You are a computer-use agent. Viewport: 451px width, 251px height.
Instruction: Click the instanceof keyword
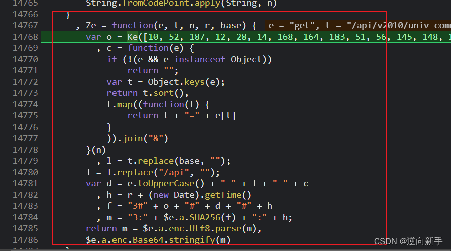click(x=199, y=59)
